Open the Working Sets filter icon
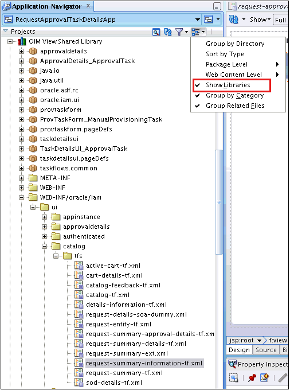 (182, 32)
